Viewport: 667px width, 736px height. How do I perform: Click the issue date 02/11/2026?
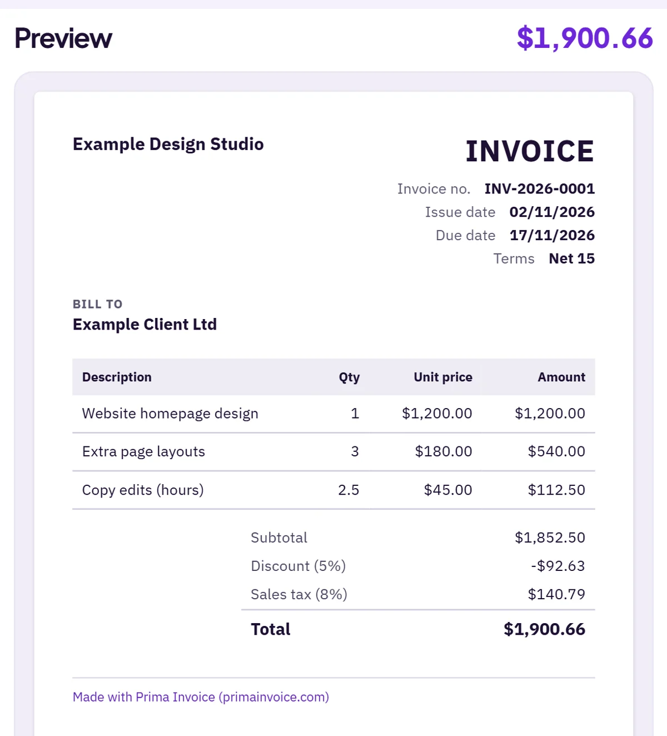pos(552,212)
